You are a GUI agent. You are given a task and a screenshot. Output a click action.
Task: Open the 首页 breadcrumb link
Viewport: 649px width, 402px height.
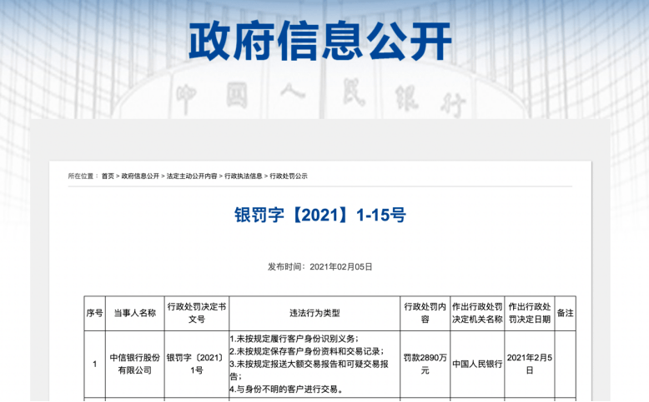pos(108,176)
